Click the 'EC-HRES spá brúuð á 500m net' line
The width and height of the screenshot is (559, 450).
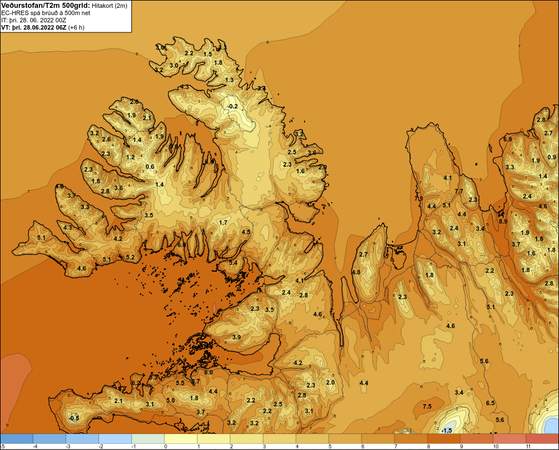click(x=46, y=13)
